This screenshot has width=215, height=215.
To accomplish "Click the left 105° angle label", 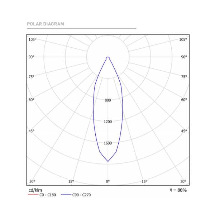I will 33,39.
